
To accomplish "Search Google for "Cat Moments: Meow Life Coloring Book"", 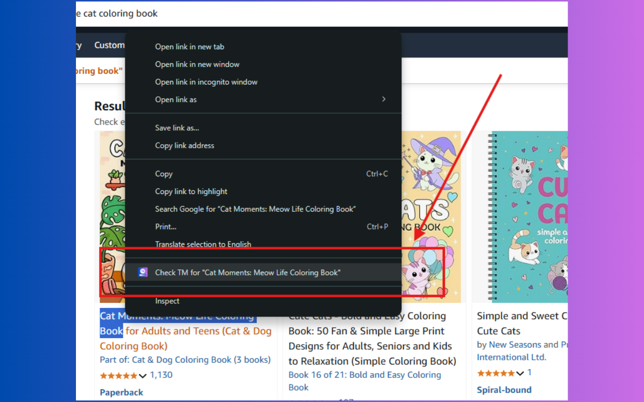I will click(x=263, y=209).
